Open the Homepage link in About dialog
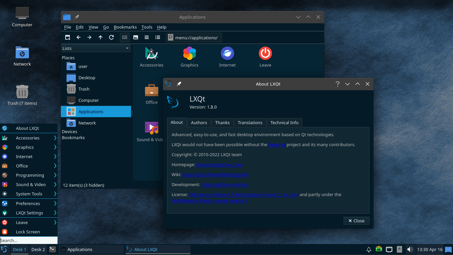The height and width of the screenshot is (255, 453). click(219, 164)
